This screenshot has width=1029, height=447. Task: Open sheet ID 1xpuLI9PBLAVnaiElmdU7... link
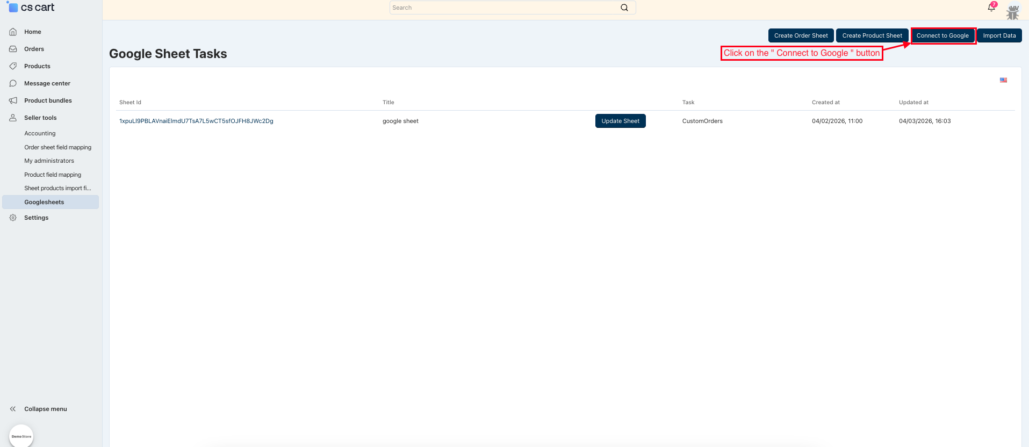(x=196, y=121)
